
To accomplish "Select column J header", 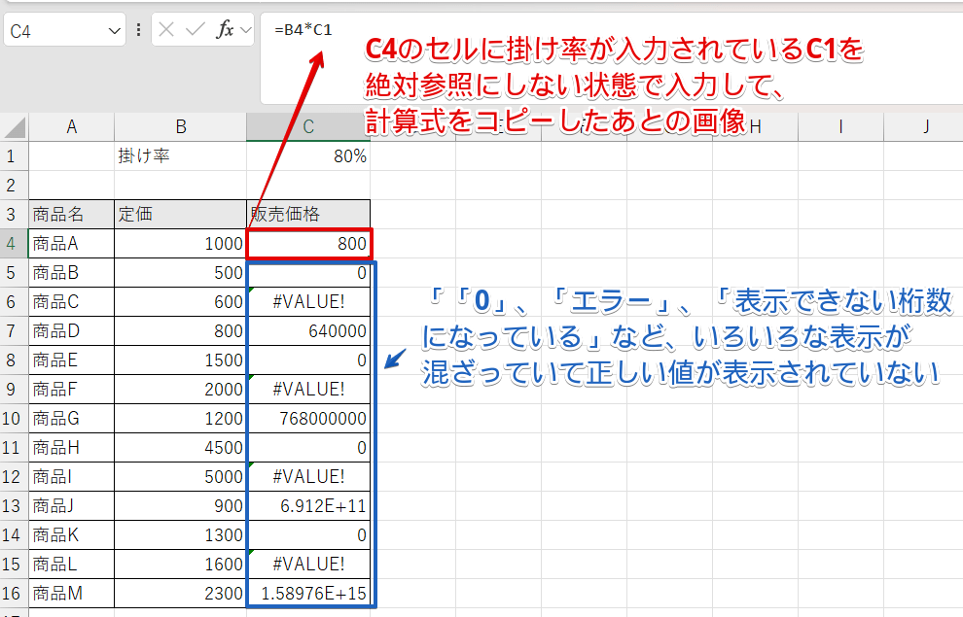I will (924, 127).
